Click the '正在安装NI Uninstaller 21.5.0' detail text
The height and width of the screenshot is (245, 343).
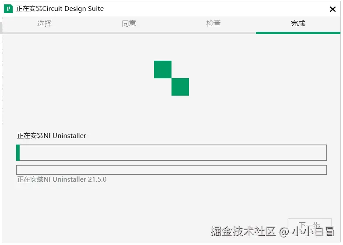62,179
